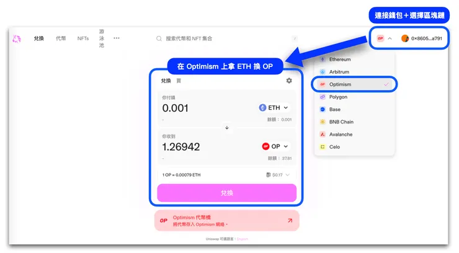Click the wallet avatar icon
459x253 pixels.
405,38
